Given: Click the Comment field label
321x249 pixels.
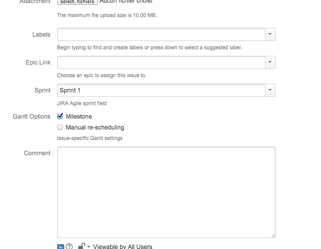Looking at the screenshot, I should pyautogui.click(x=37, y=153).
